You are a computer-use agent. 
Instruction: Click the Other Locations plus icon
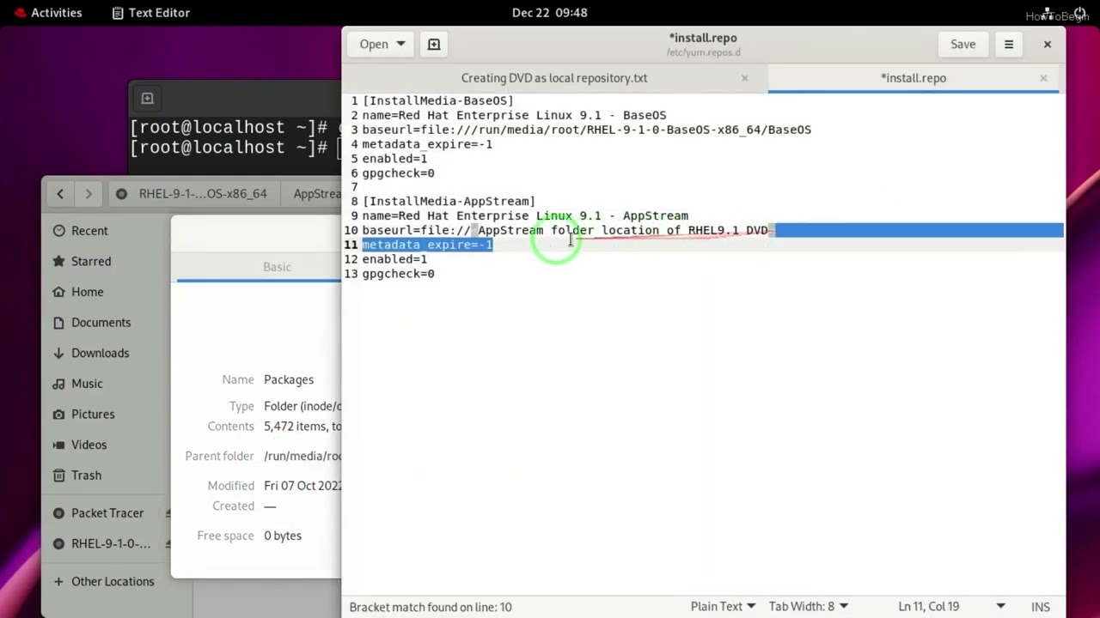58,581
